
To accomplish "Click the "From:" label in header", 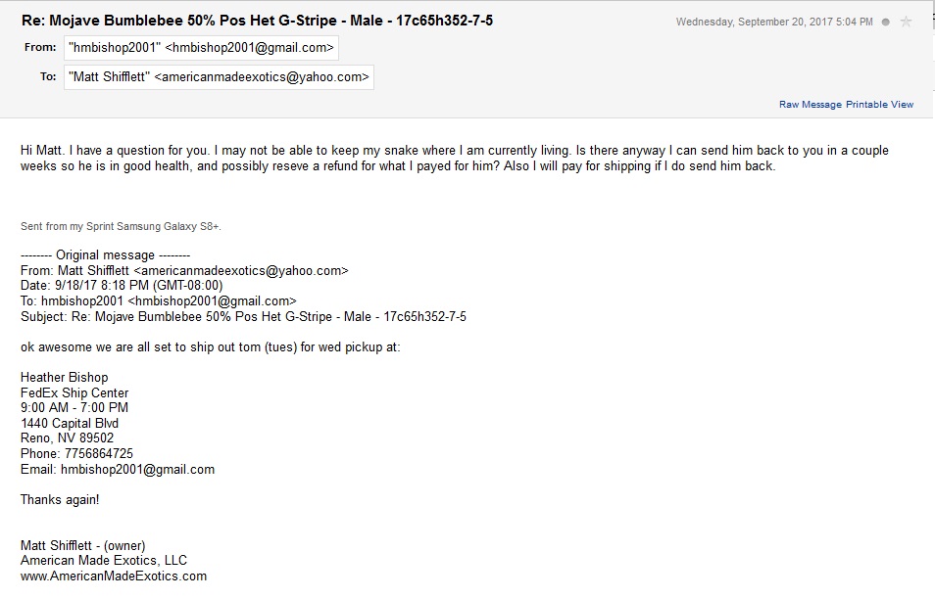I will point(40,47).
